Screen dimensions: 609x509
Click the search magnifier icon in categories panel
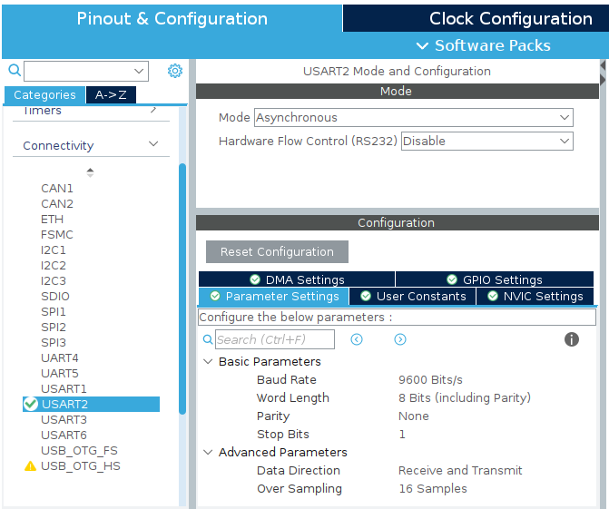14,71
